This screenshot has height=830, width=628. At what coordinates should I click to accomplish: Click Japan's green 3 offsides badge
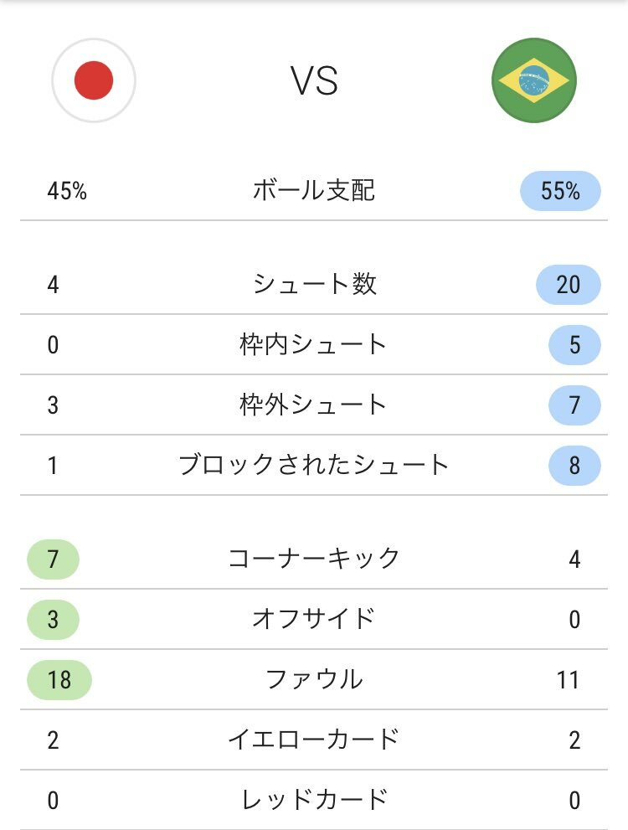tap(53, 620)
